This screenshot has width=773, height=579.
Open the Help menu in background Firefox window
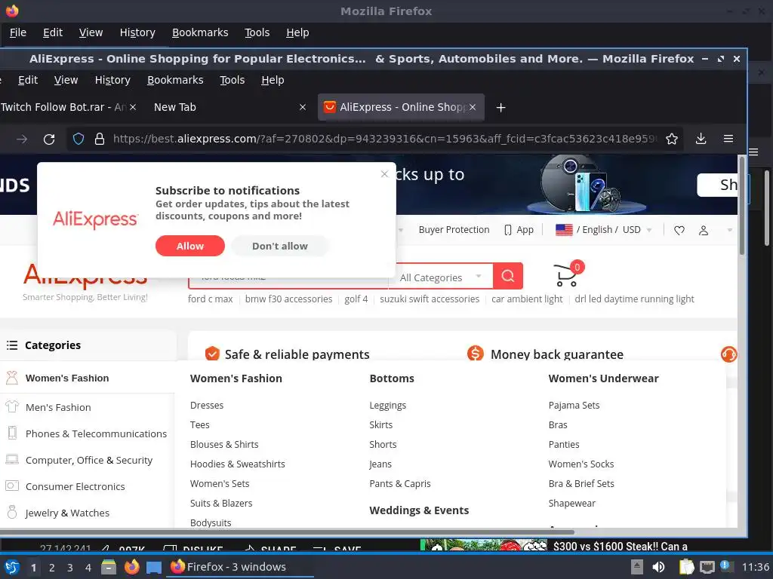click(x=297, y=32)
